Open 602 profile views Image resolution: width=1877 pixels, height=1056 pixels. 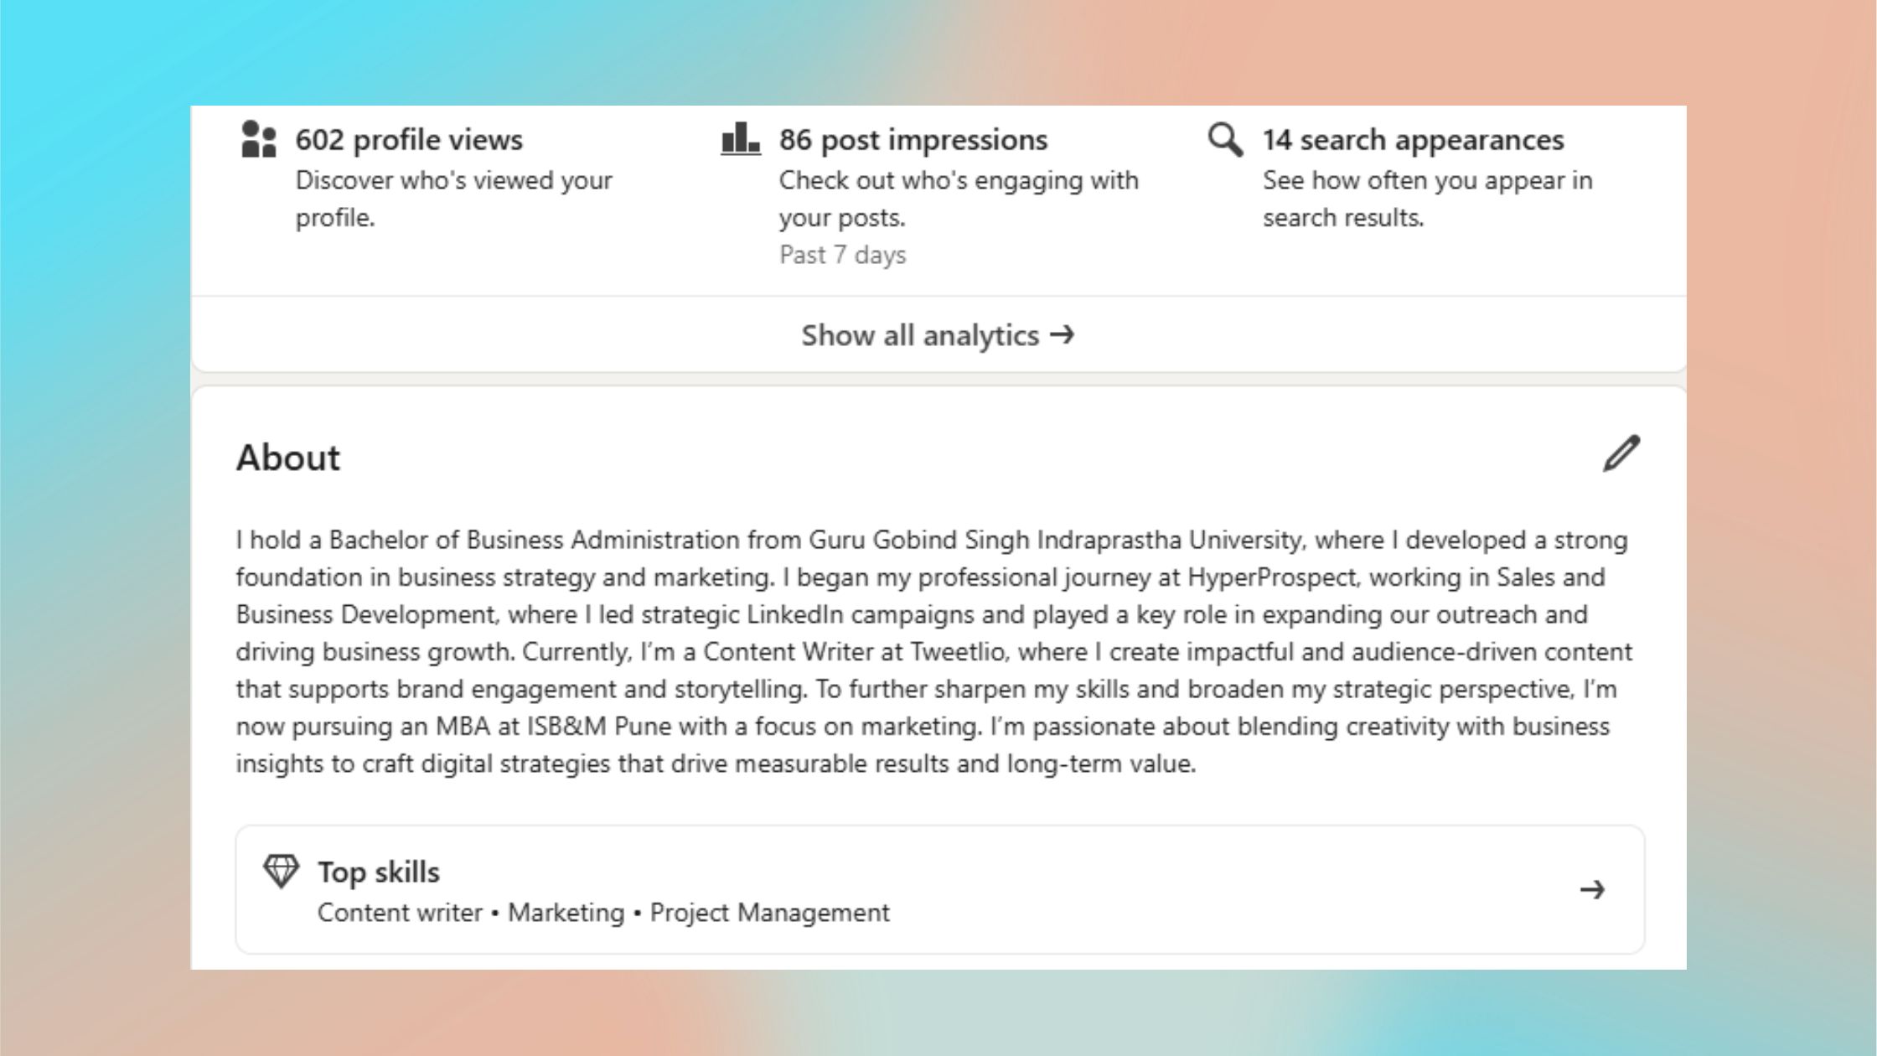tap(408, 140)
